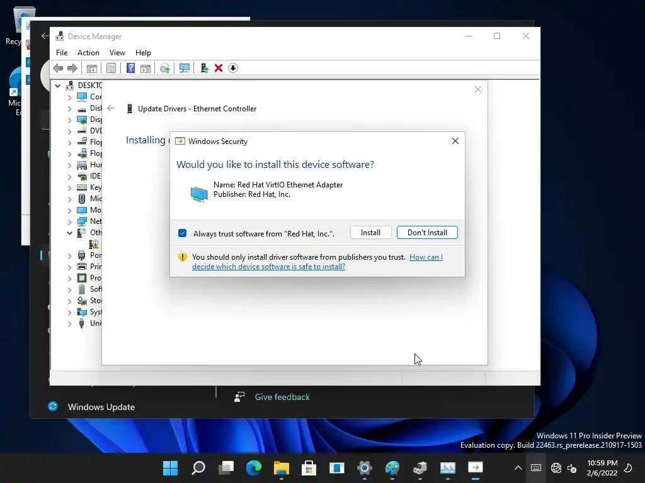Viewport: 645px width, 483px height.
Task: Open Microsoft Store from taskbar
Action: tap(309, 468)
